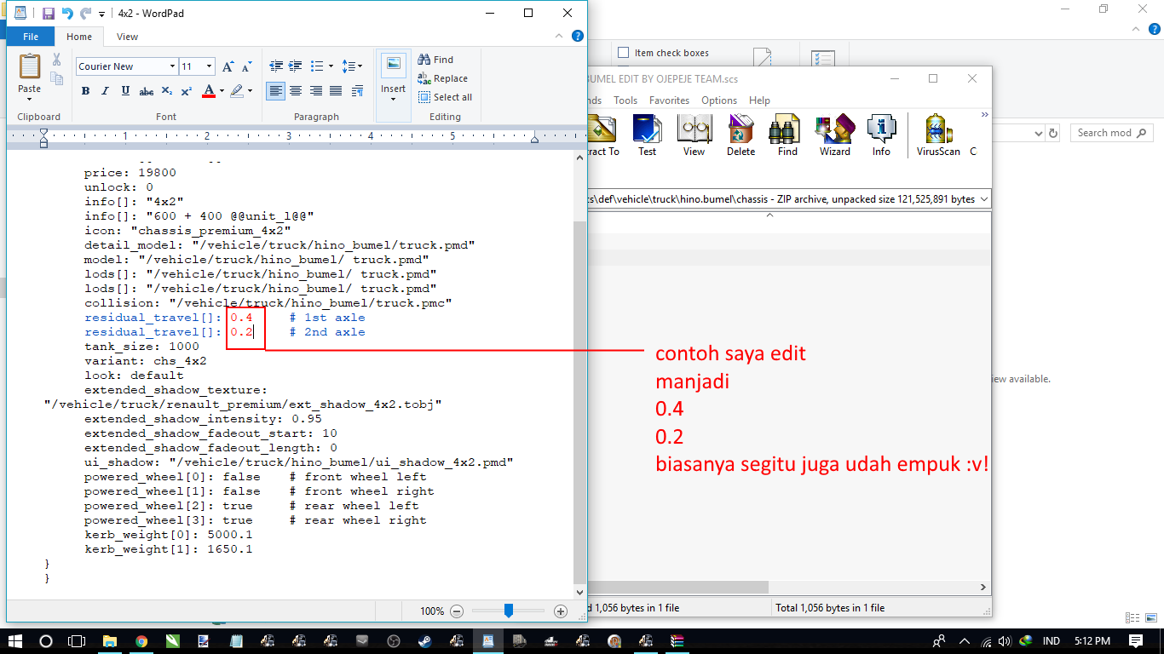Open the Help menu in the archive window
Viewport: 1164px width, 654px height.
click(759, 100)
